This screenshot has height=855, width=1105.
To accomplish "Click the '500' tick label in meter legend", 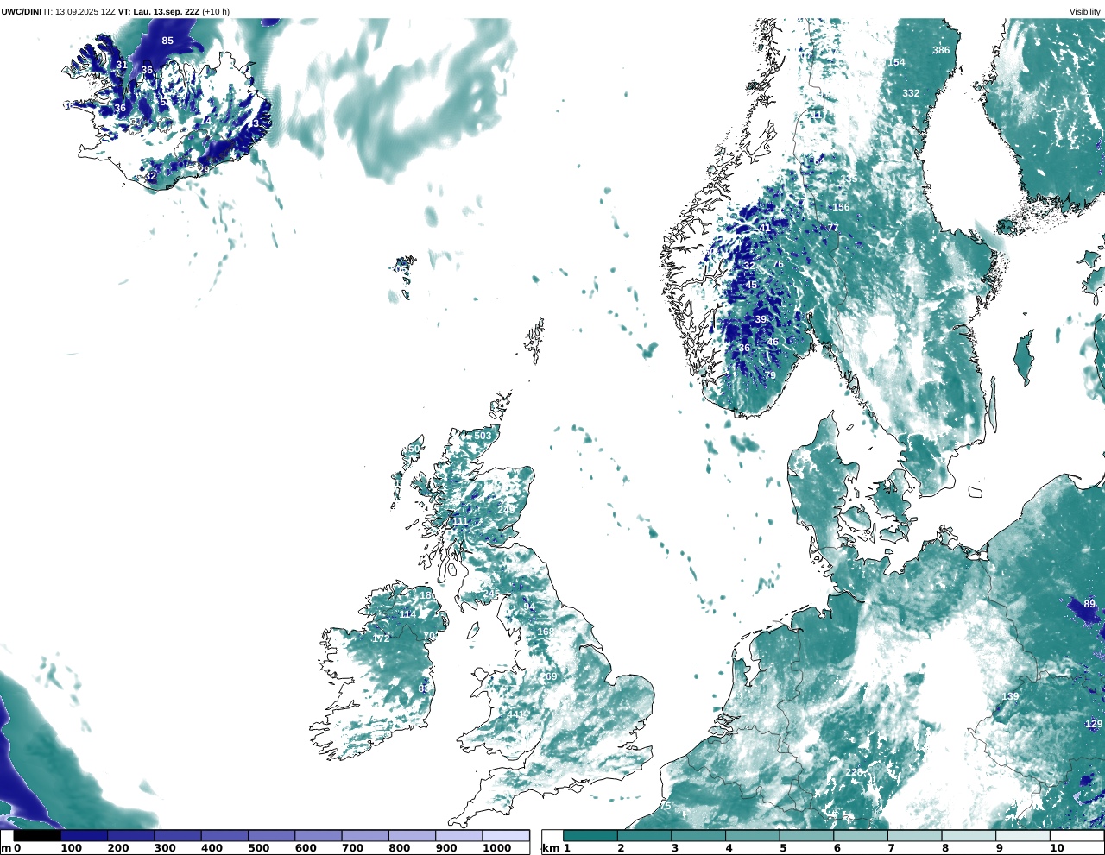I will point(259,848).
